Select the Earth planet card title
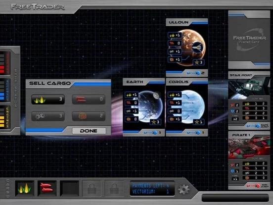 (135, 82)
